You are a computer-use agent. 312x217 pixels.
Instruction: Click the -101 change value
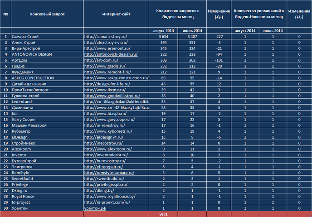click(219, 60)
